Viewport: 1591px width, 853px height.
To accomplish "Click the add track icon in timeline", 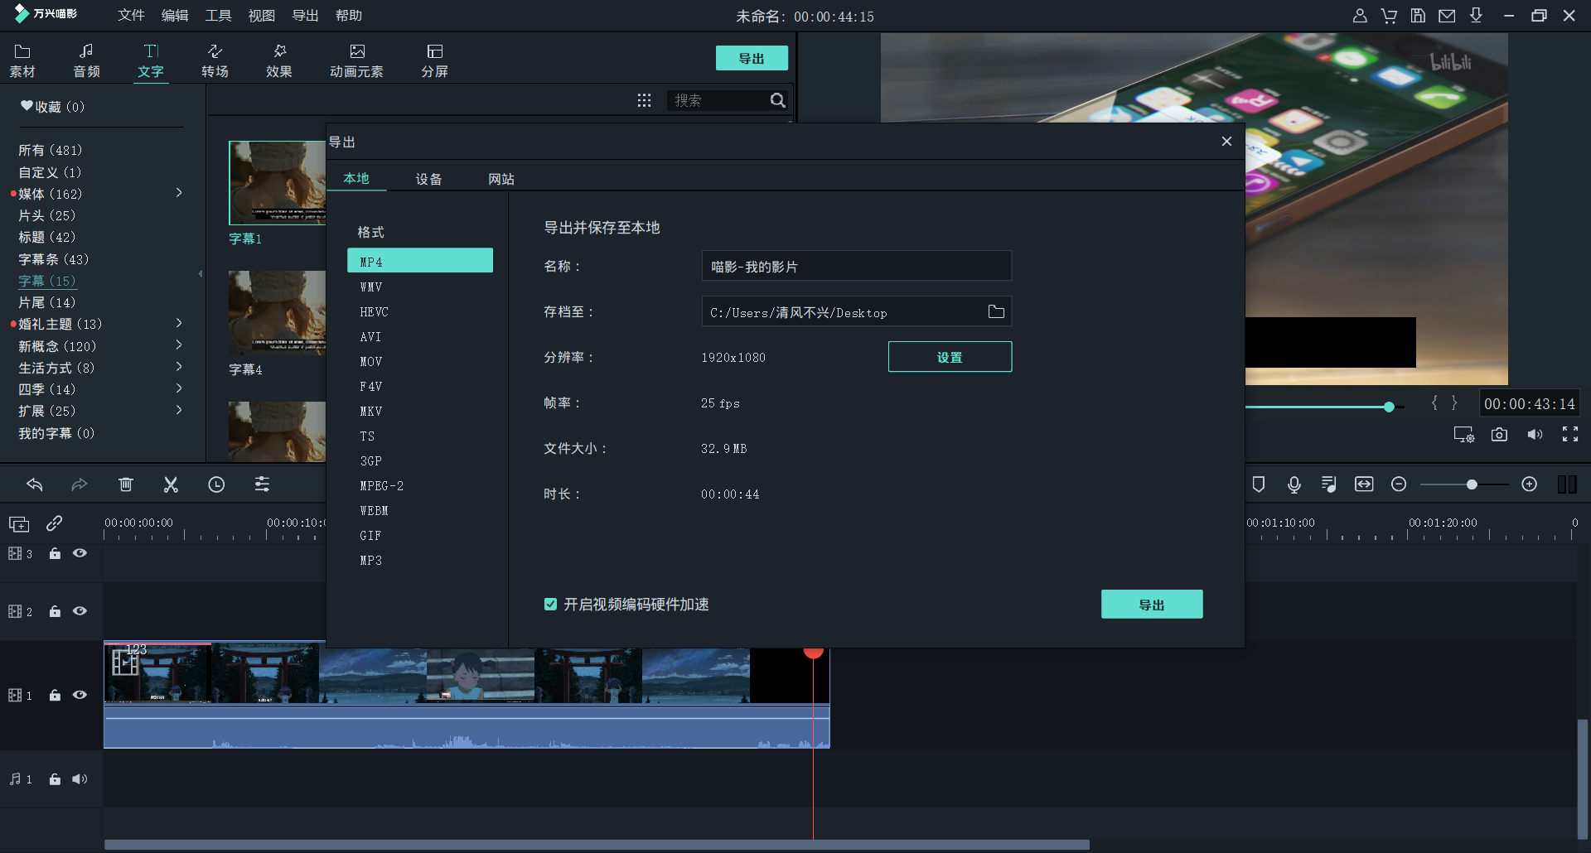I will (19, 524).
